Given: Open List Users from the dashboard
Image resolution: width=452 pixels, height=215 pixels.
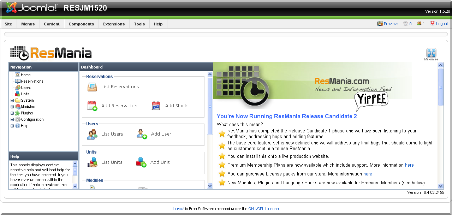Looking at the screenshot, I should (92, 134).
